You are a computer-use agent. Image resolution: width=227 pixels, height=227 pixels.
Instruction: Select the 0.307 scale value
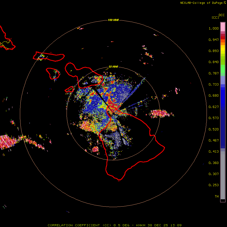[x=214, y=174]
